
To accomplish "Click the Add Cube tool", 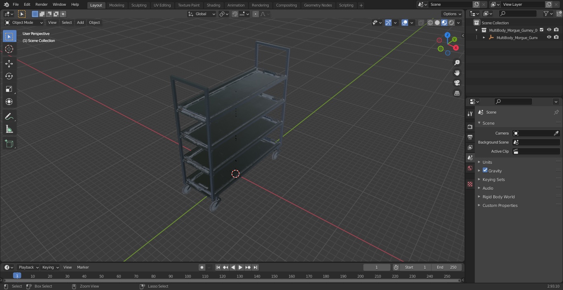I will (x=9, y=144).
